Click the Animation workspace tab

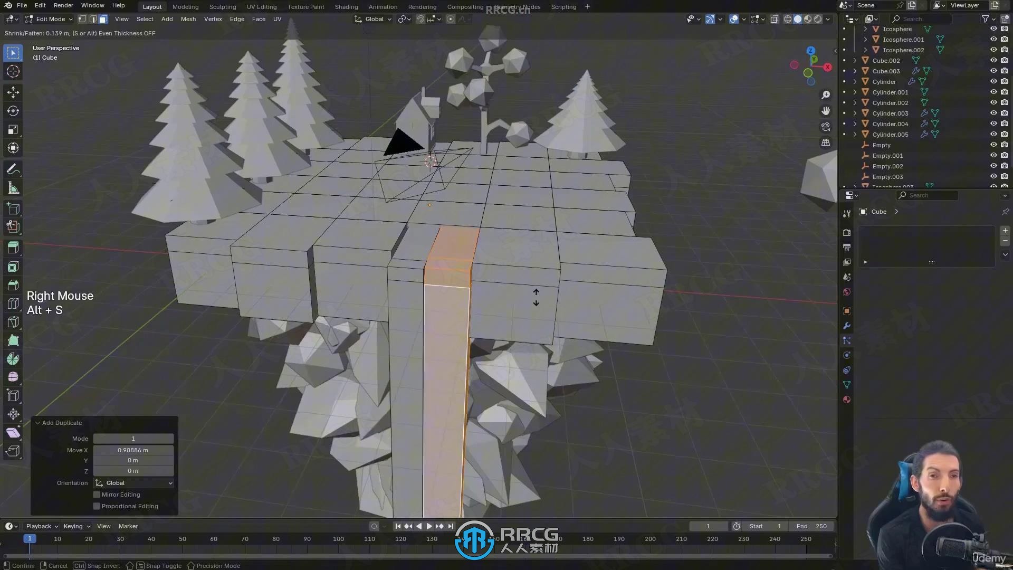(x=383, y=6)
